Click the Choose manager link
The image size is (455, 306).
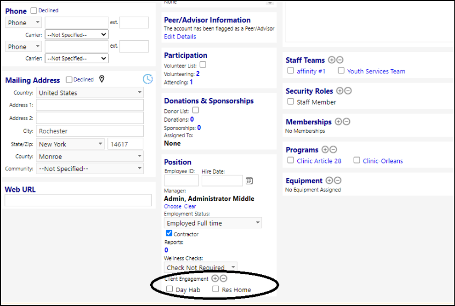173,206
